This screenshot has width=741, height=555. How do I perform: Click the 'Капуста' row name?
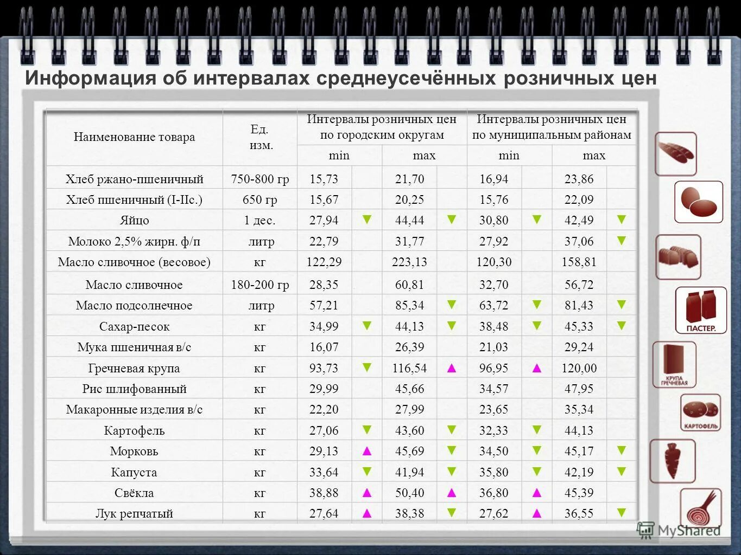click(134, 472)
